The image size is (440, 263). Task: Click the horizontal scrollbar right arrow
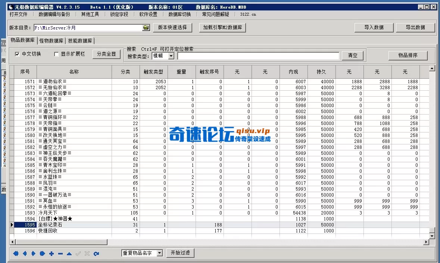(426, 242)
